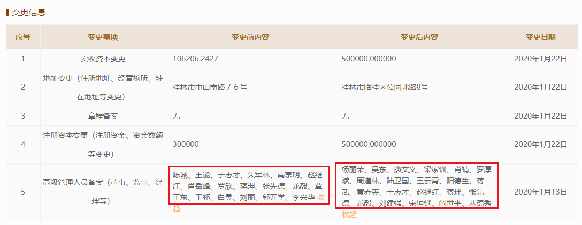Image resolution: width=582 pixels, height=225 pixels.
Task: Click the 变更后内容 column header
Action: click(419, 37)
